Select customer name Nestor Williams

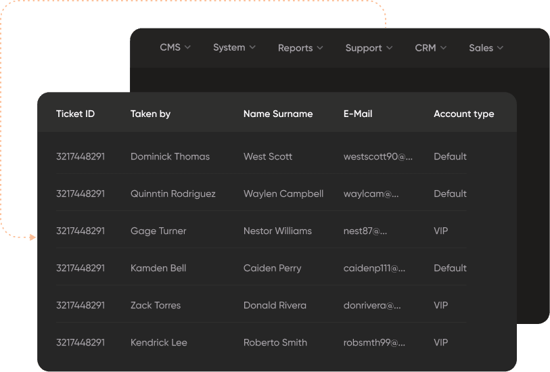277,231
